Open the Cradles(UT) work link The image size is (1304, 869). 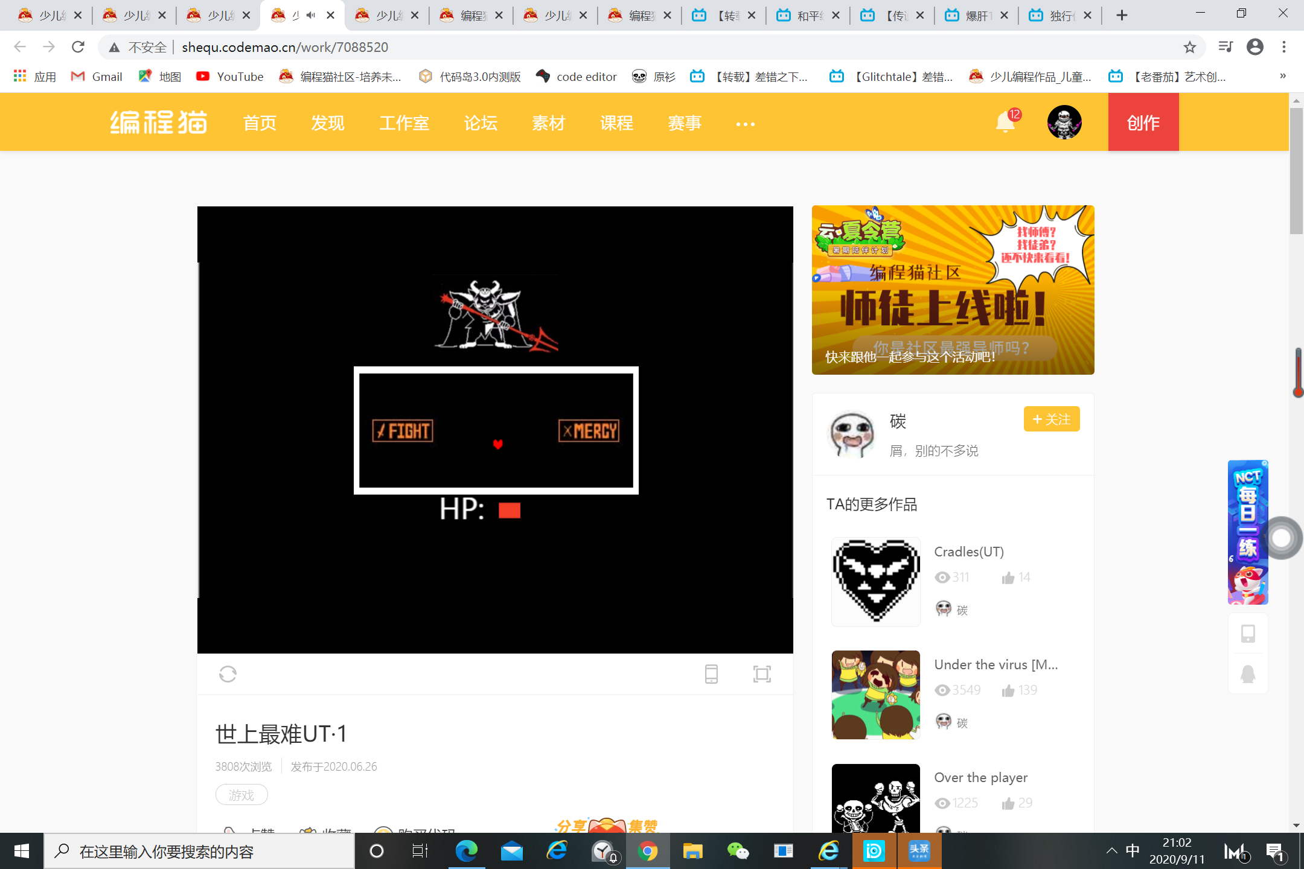(969, 552)
